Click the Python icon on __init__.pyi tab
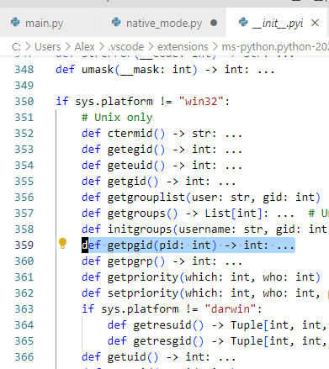Image resolution: width=329 pixels, height=369 pixels. tap(243, 22)
